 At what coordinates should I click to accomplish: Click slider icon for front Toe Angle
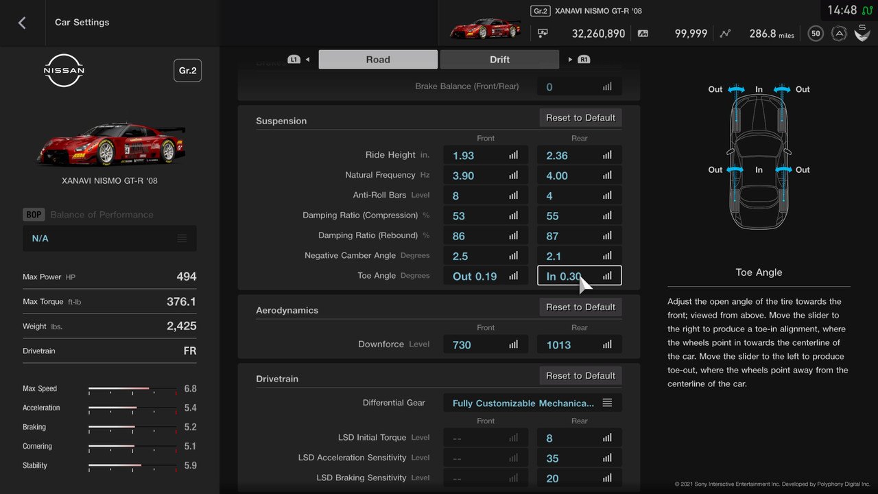click(x=514, y=276)
